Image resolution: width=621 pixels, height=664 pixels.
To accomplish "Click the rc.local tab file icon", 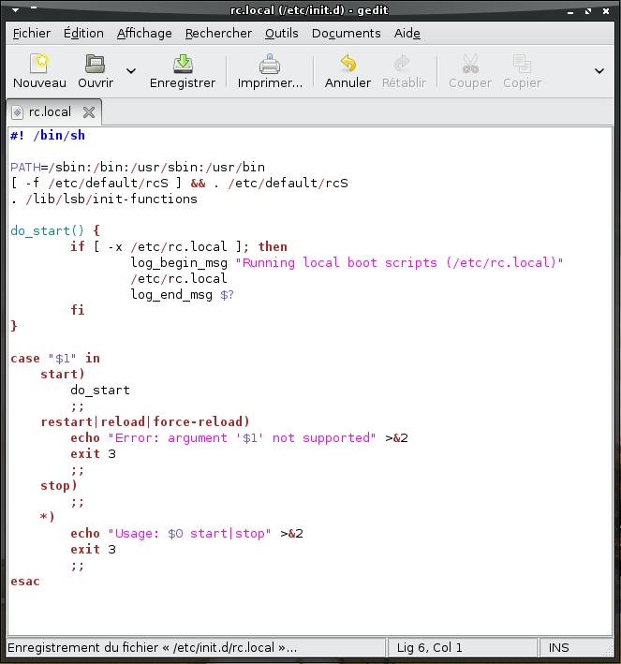I will pos(18,112).
